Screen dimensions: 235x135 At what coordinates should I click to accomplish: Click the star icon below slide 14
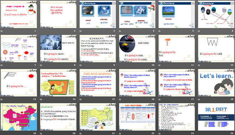[x=41, y=99]
